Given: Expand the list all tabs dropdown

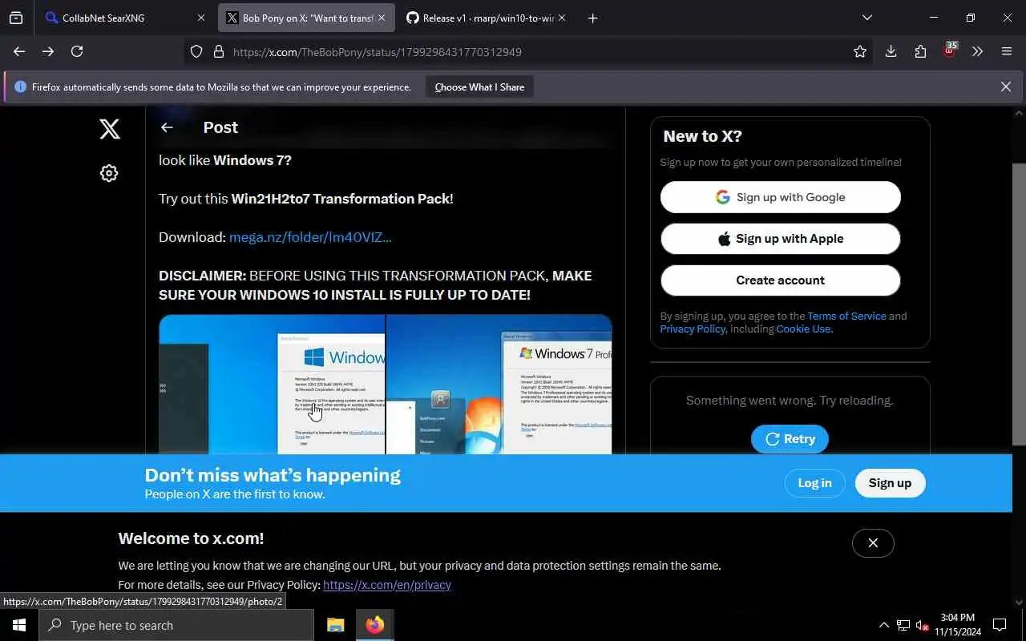Looking at the screenshot, I should tap(866, 18).
